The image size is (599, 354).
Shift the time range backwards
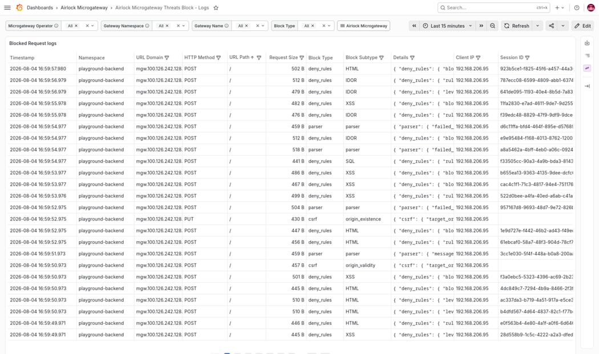[414, 26]
